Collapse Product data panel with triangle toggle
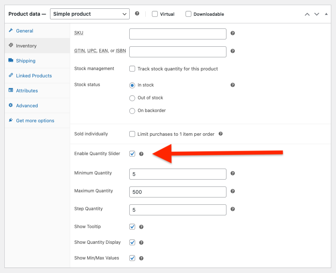 [326, 14]
